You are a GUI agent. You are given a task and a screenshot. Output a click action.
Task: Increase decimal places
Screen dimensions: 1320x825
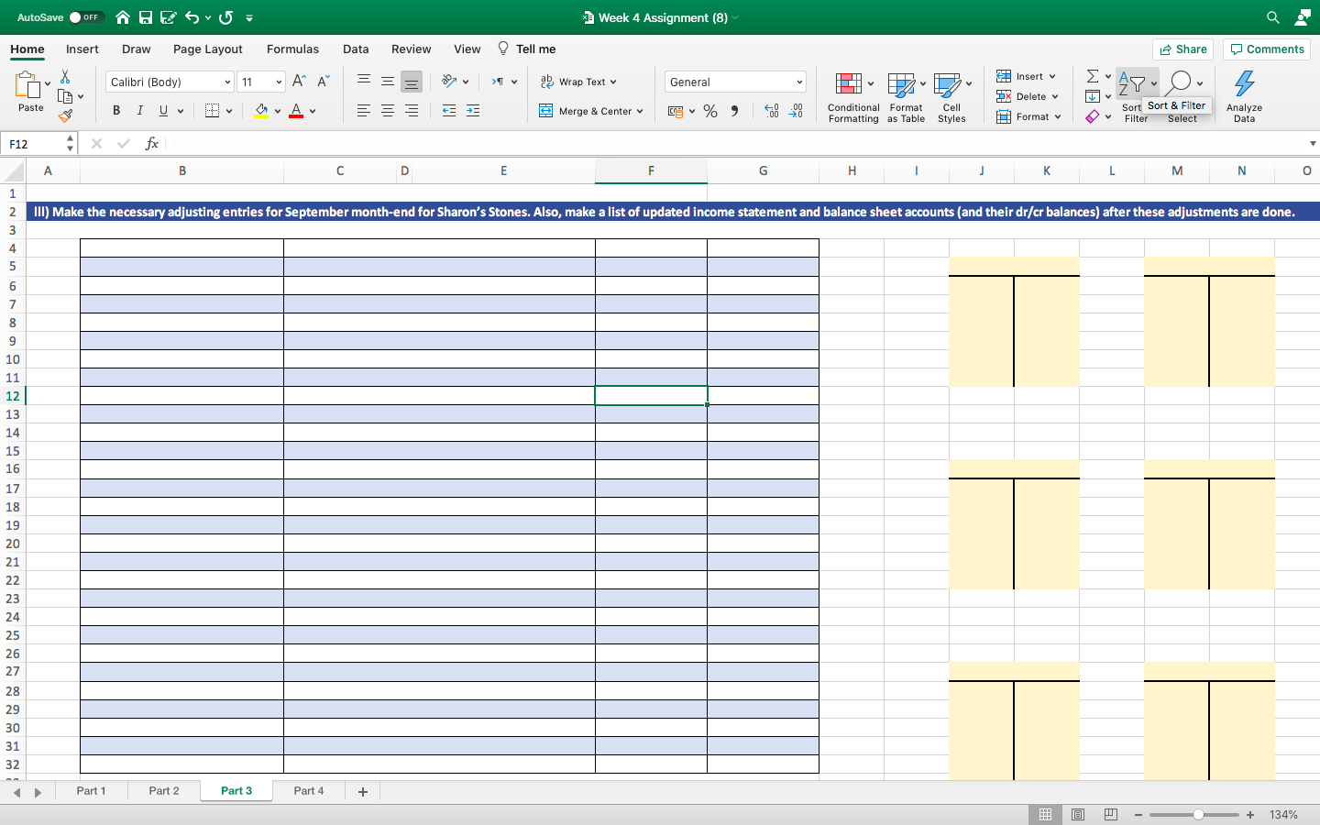point(772,111)
